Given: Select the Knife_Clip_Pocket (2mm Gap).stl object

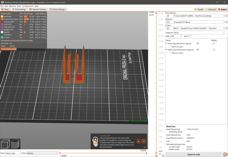Looking at the screenshot, I should click(x=181, y=50).
